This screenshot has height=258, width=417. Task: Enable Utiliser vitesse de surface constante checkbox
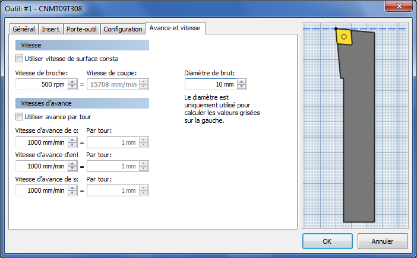click(x=19, y=58)
